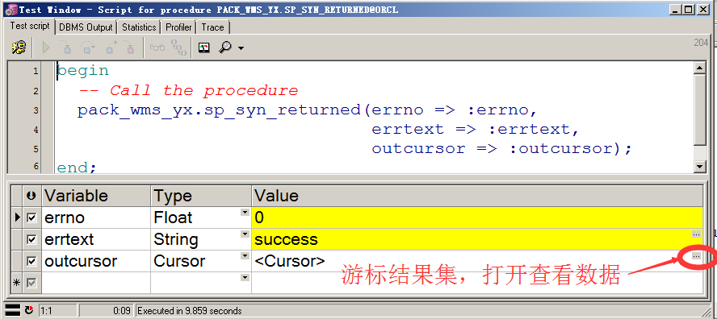Click 'Executed in 9.859 seconds' status message

pos(190,311)
